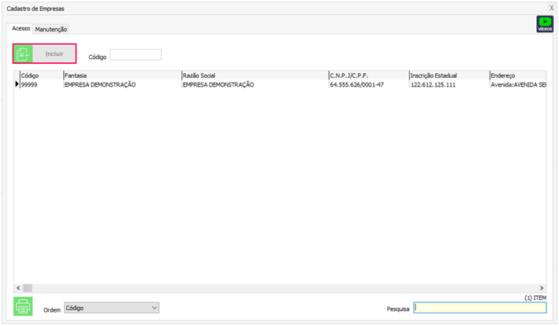Select the row with code 99999
Viewport: 559px width, 326px height.
41,84
